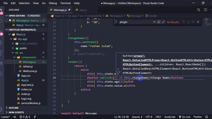Split the editor with the split icon
This screenshot has width=212, height=119.
205,10
